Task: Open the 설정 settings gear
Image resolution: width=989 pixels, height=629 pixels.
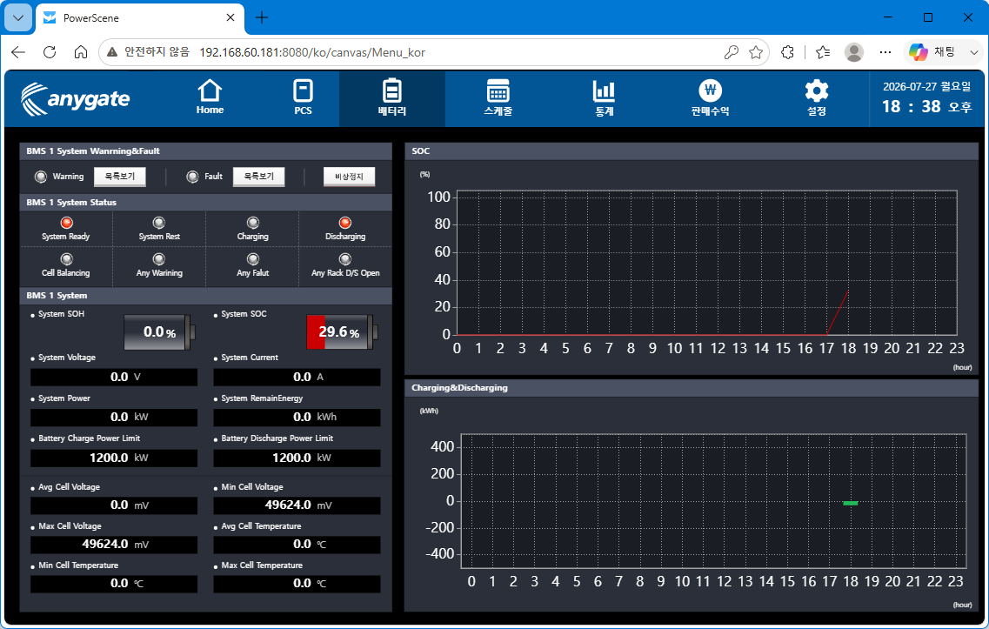Action: (816, 97)
